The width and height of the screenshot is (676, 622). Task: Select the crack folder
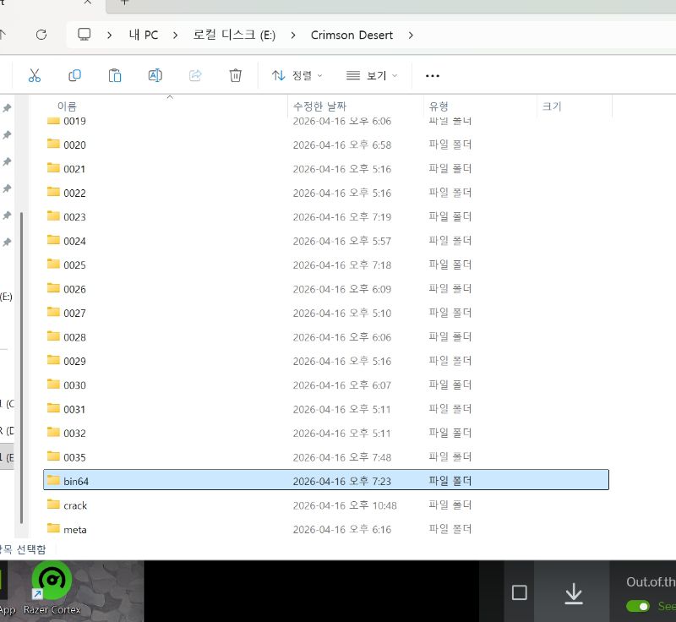[75, 505]
